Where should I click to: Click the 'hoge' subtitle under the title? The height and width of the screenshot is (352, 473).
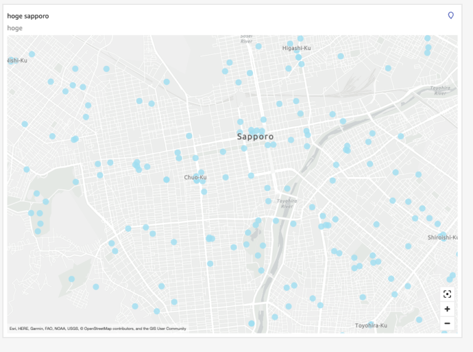click(15, 28)
